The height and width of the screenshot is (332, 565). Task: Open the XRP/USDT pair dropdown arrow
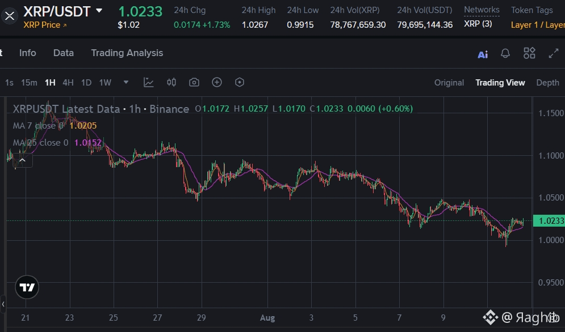tap(99, 11)
